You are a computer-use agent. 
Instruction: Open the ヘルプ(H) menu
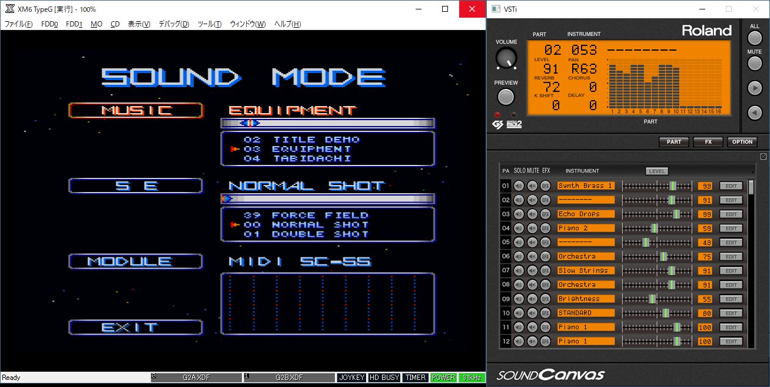coord(288,24)
